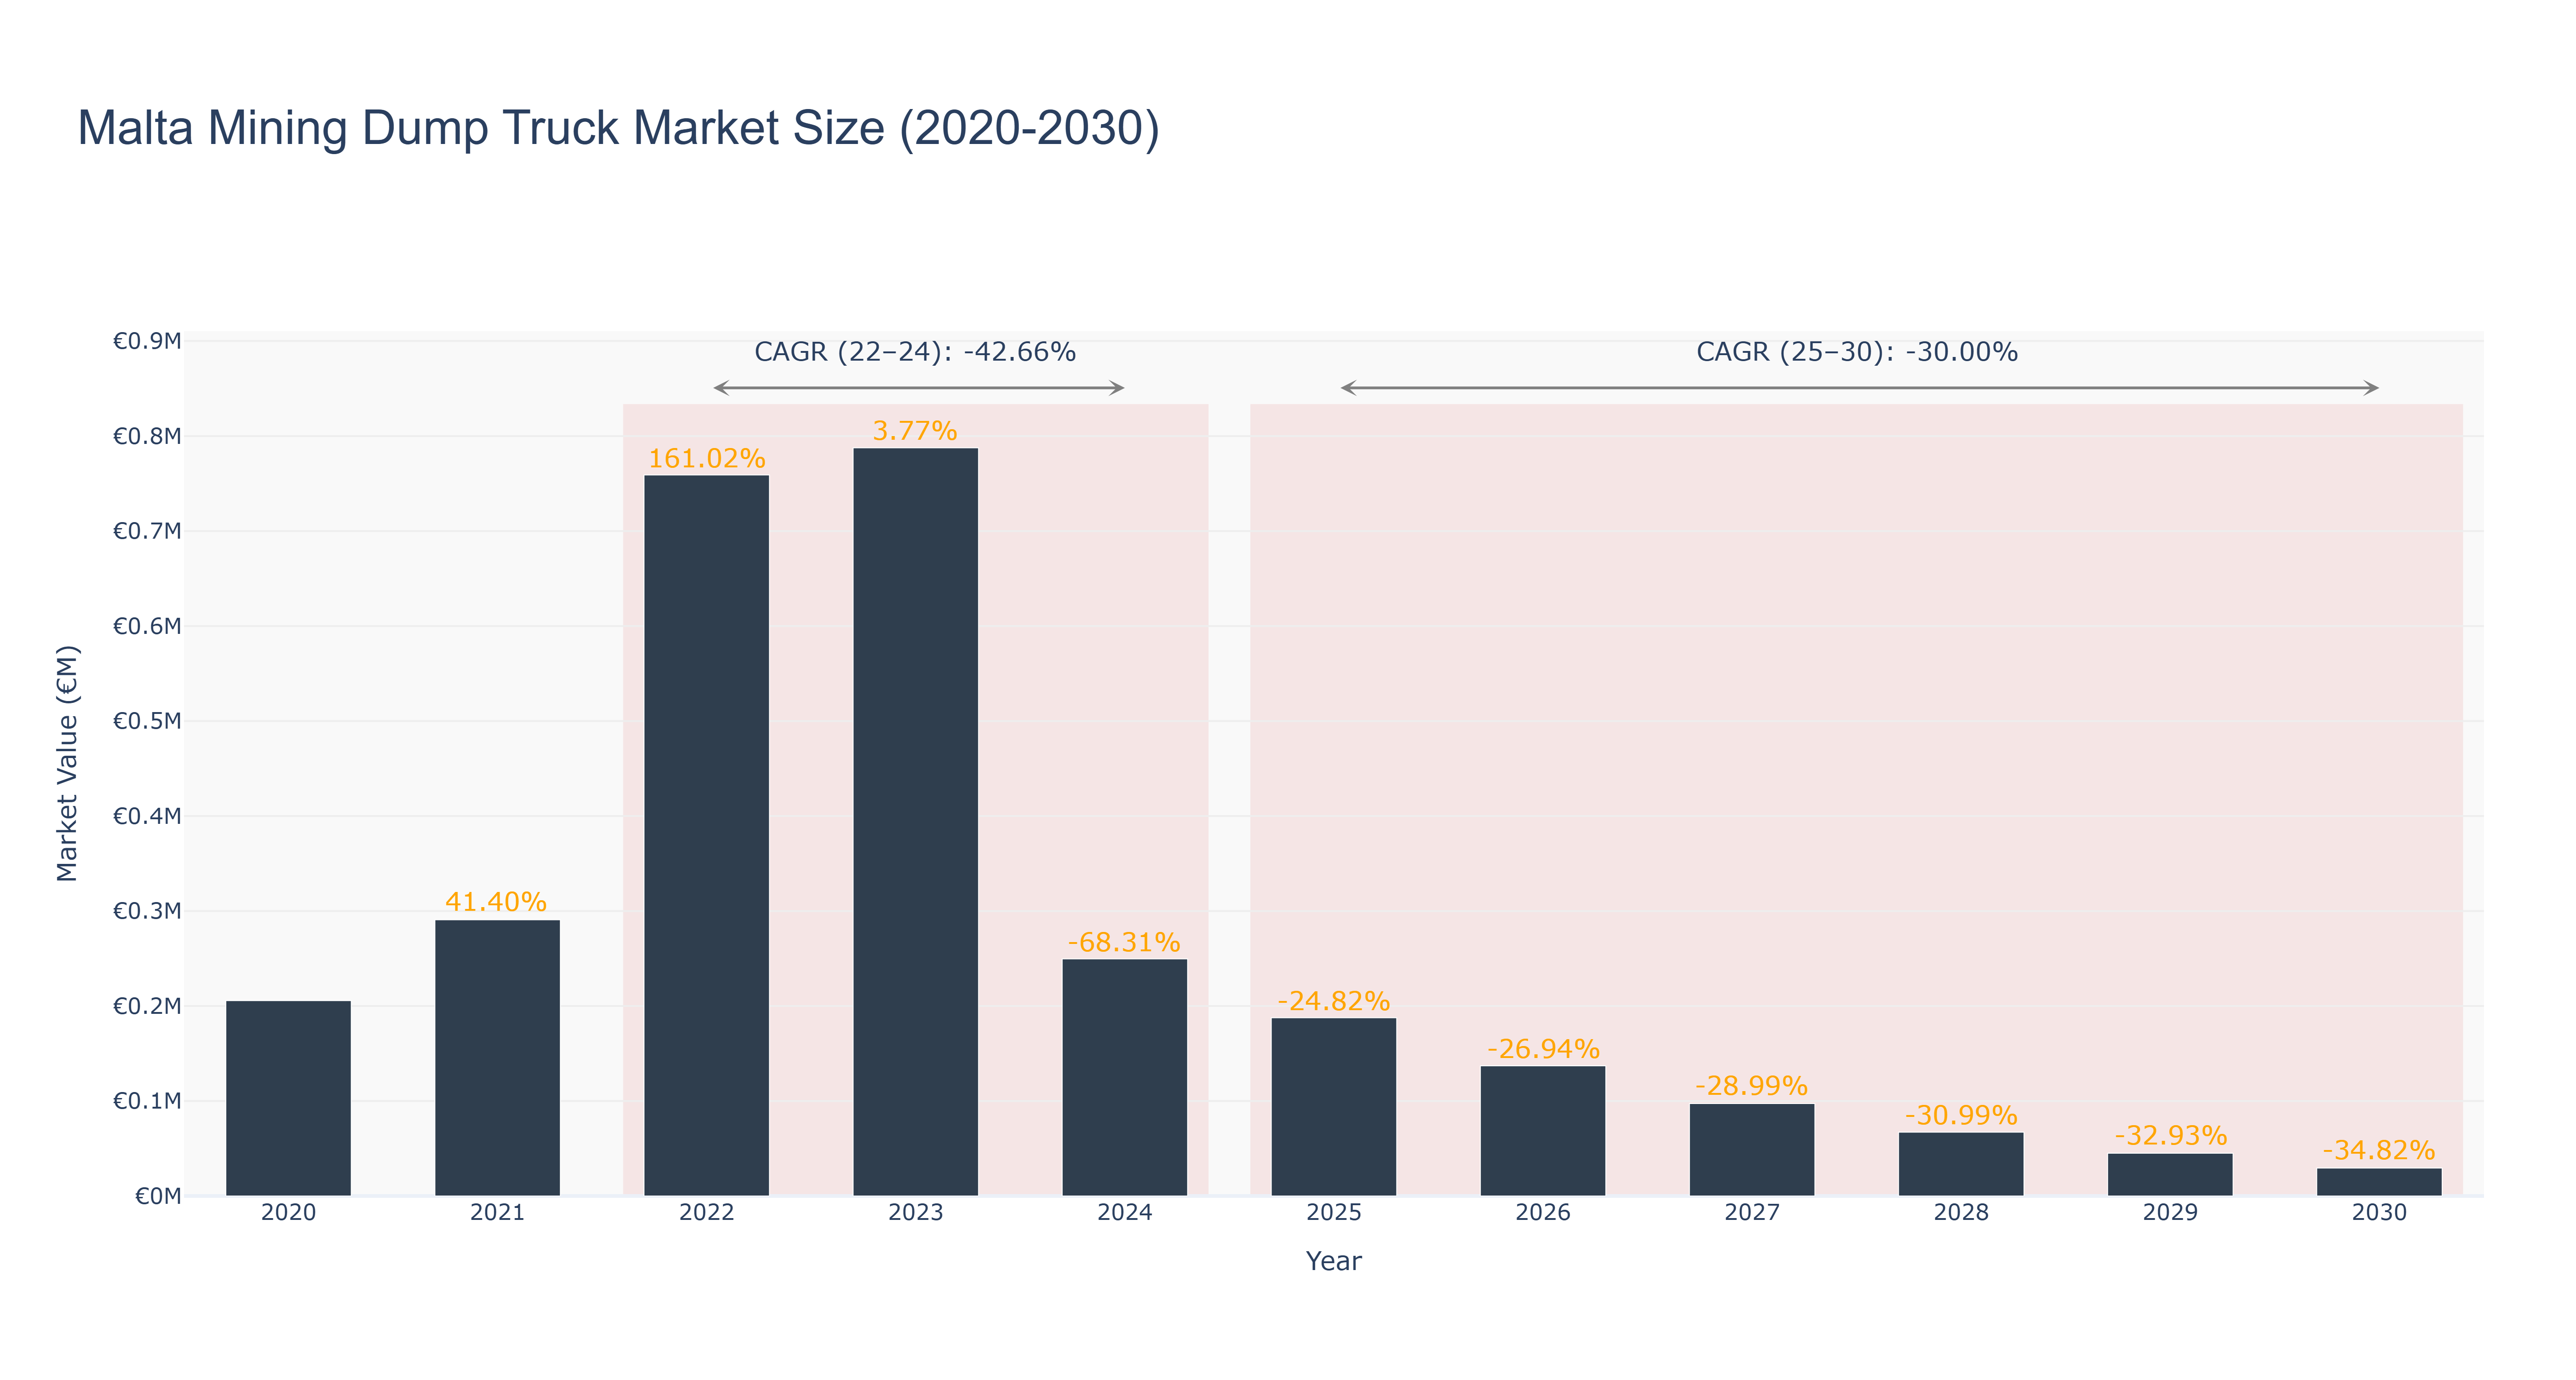Screen dimensions: 2576x1380
Task: Select the 2022 bar
Action: 706,835
